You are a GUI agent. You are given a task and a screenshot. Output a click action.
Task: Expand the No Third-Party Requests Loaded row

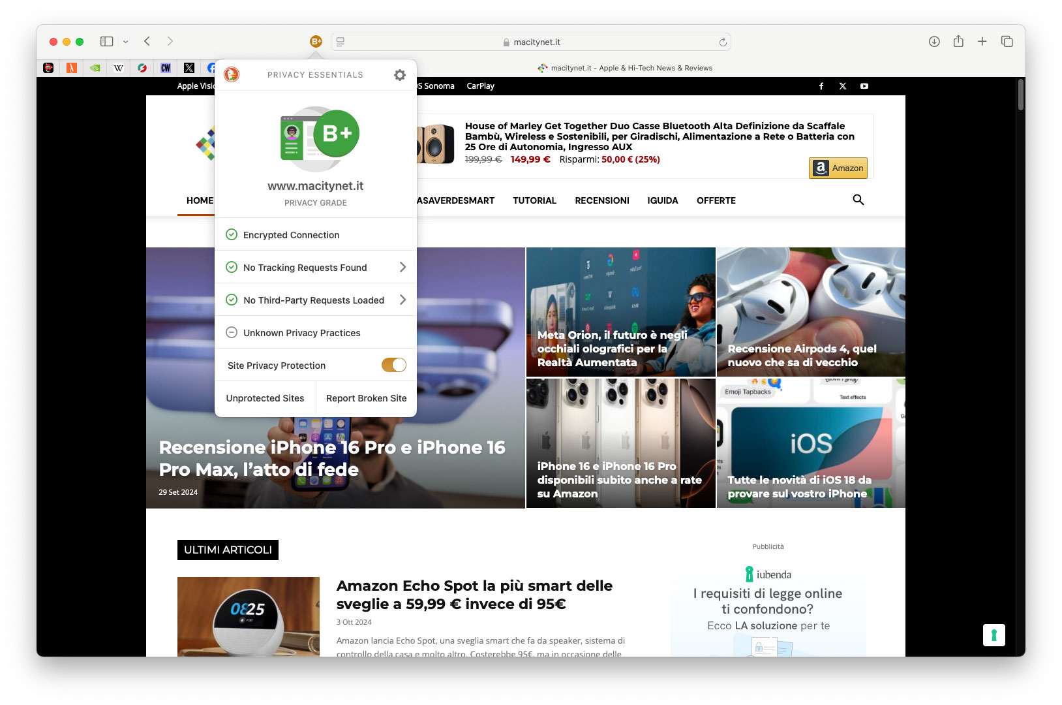404,300
